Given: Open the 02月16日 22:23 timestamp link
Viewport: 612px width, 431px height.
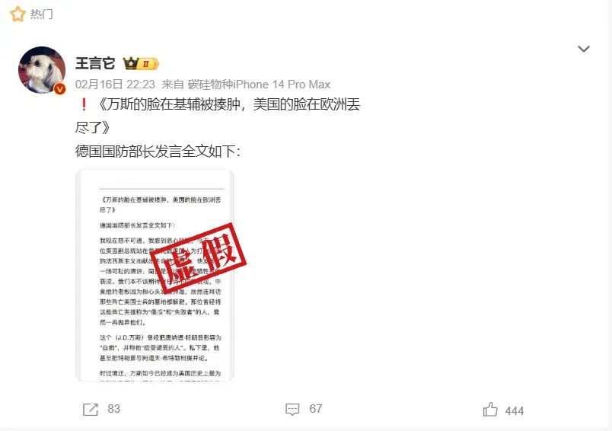Looking at the screenshot, I should [115, 85].
